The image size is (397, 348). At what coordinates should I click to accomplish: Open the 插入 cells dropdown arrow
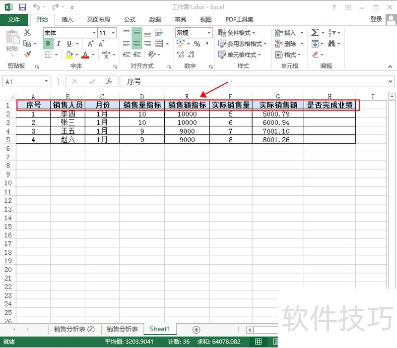302,33
